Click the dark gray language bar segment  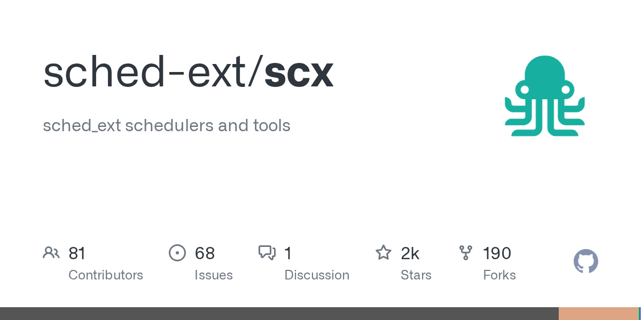279,314
